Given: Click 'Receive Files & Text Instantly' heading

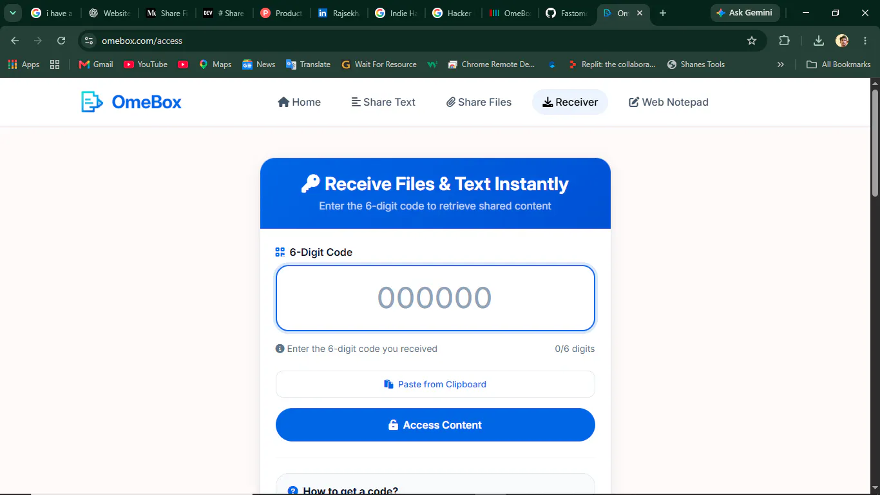Looking at the screenshot, I should [x=446, y=184].
